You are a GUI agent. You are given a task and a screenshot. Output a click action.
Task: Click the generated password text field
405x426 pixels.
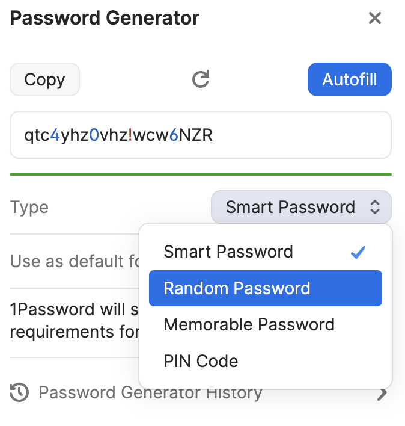coord(201,135)
